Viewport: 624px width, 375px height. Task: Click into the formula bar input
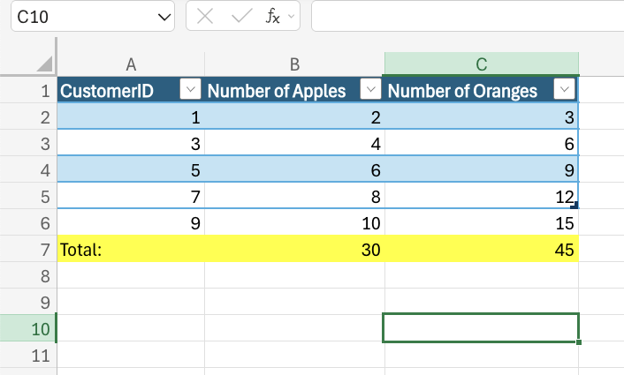468,16
